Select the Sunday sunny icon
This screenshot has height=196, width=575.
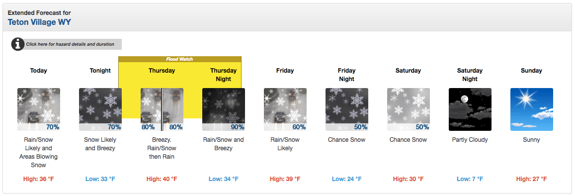point(531,109)
